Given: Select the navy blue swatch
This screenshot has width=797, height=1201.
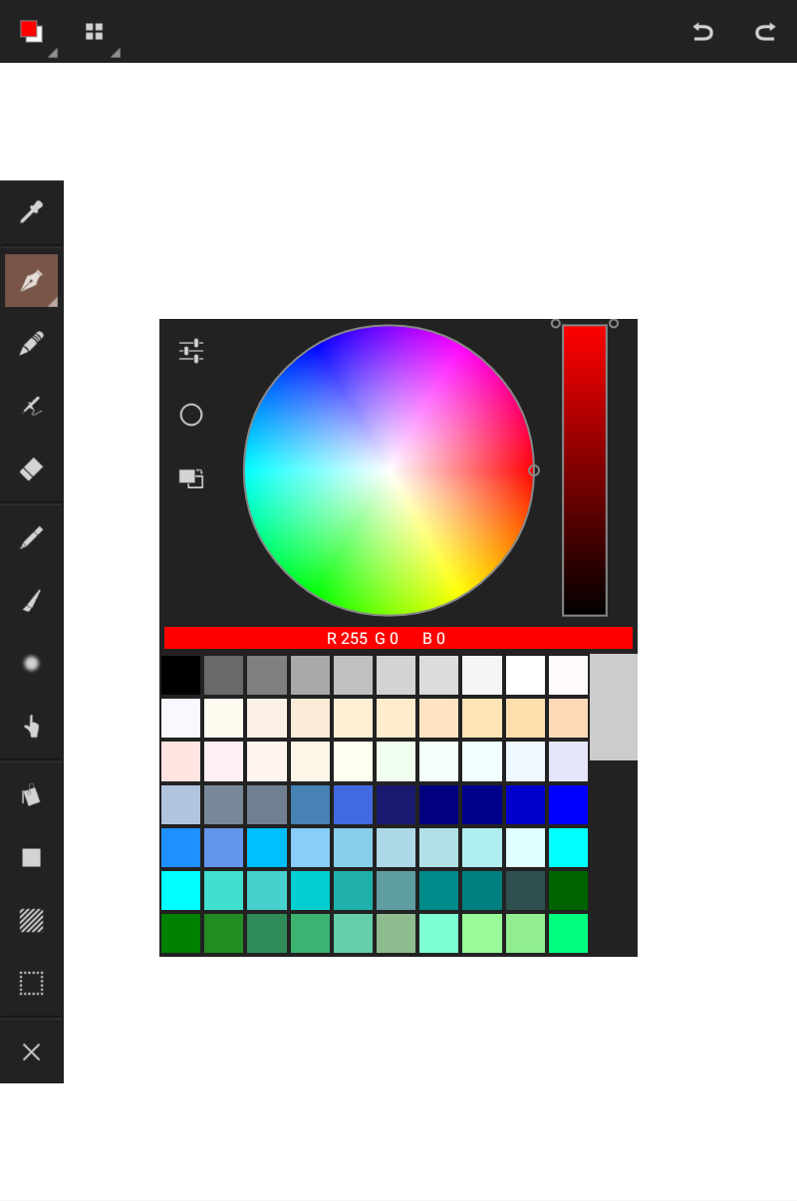Looking at the screenshot, I should click(439, 804).
